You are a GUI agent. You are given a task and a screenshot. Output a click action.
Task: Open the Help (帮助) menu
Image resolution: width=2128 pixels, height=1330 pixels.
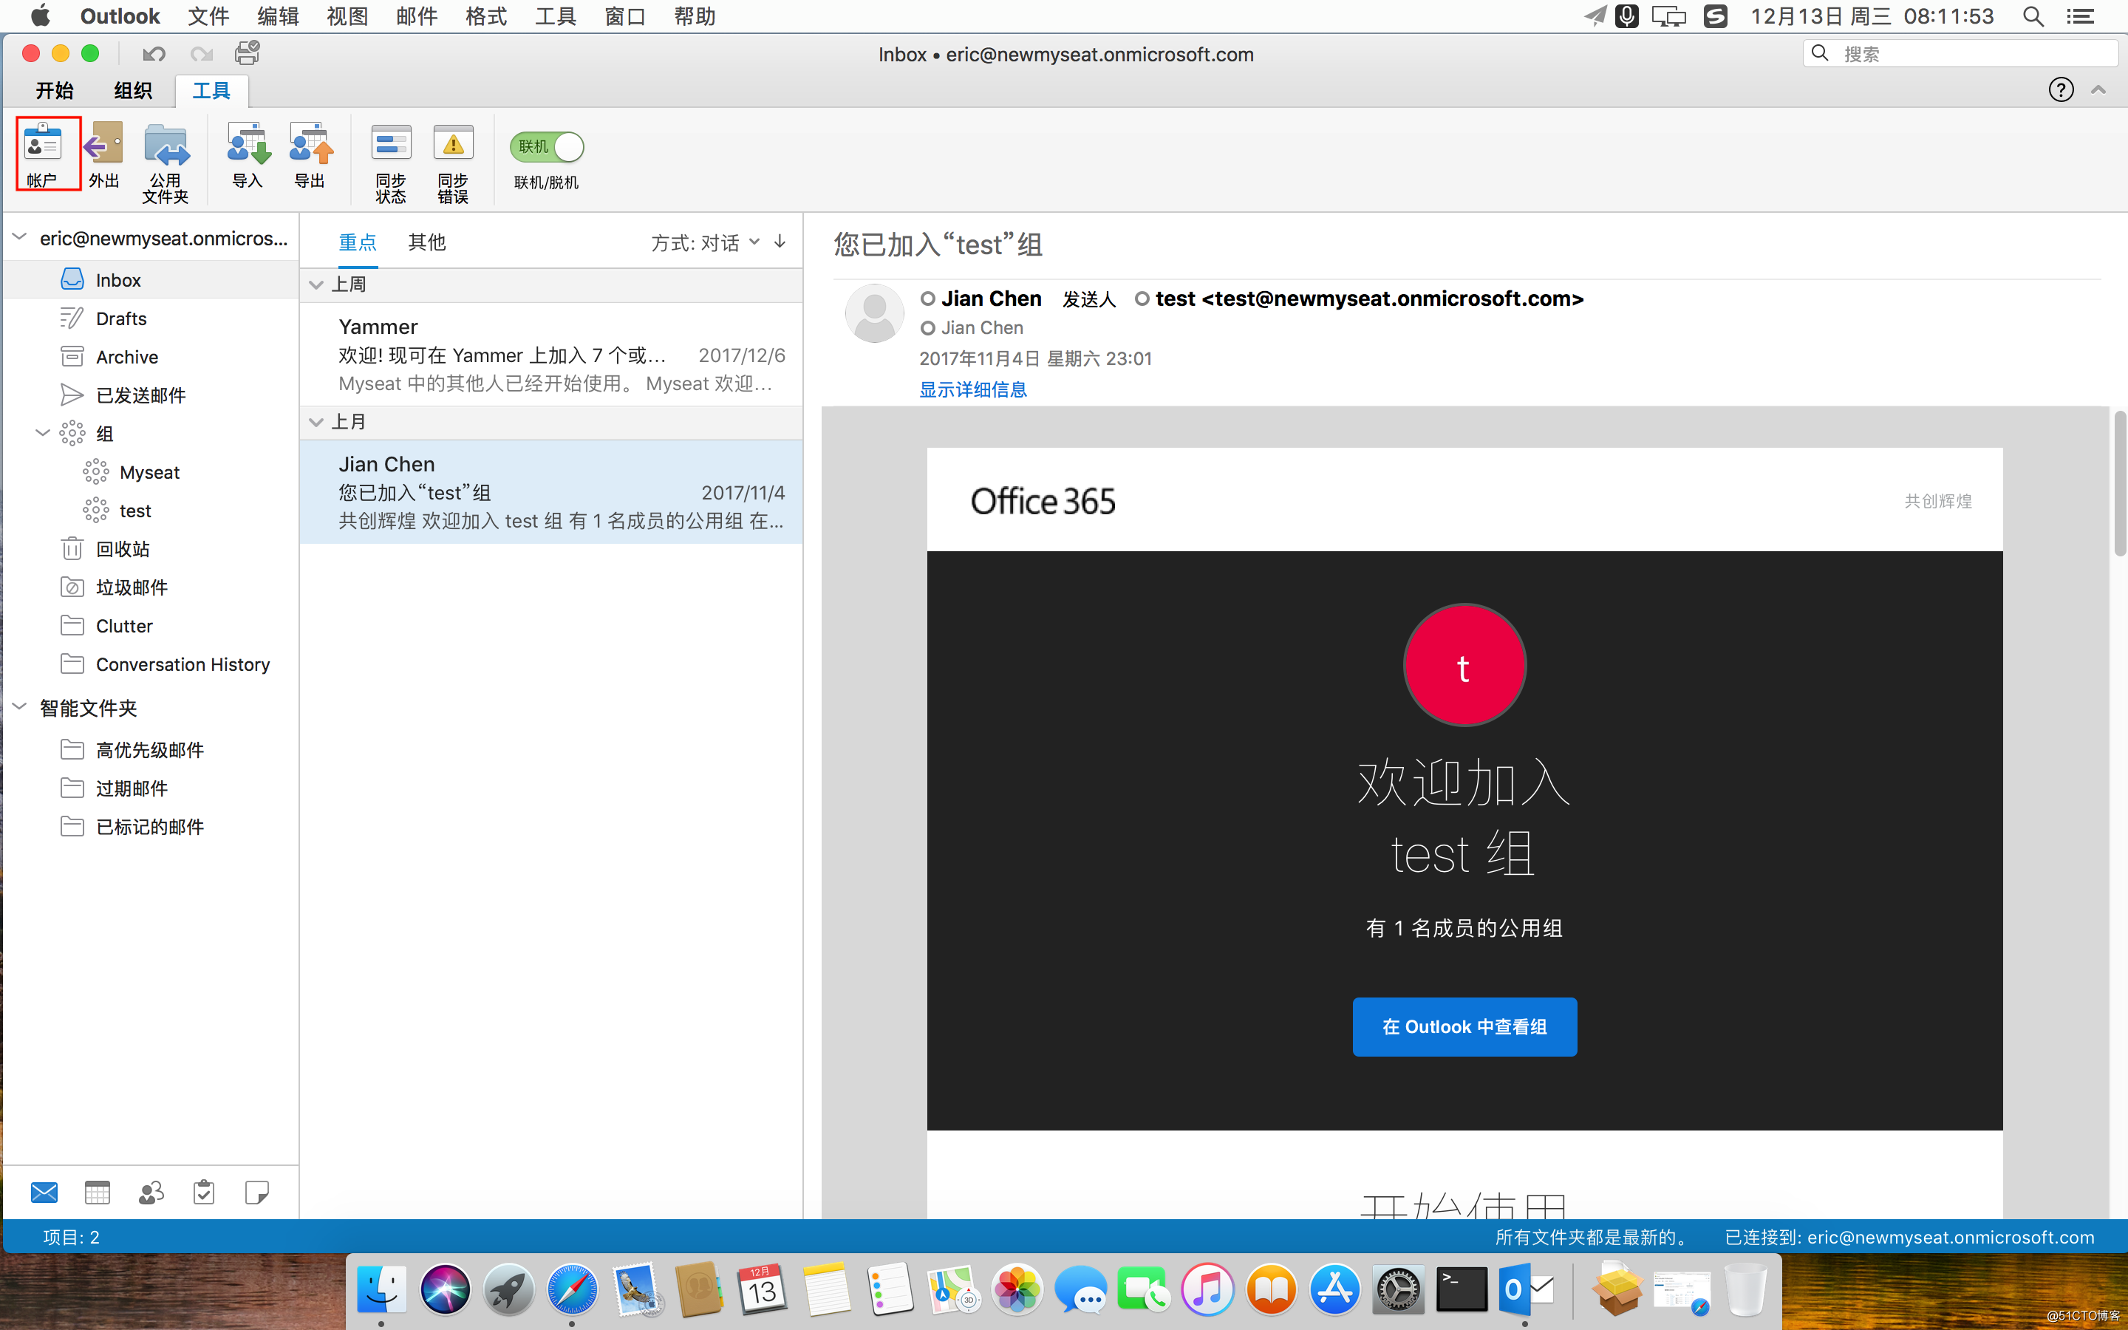pyautogui.click(x=695, y=16)
